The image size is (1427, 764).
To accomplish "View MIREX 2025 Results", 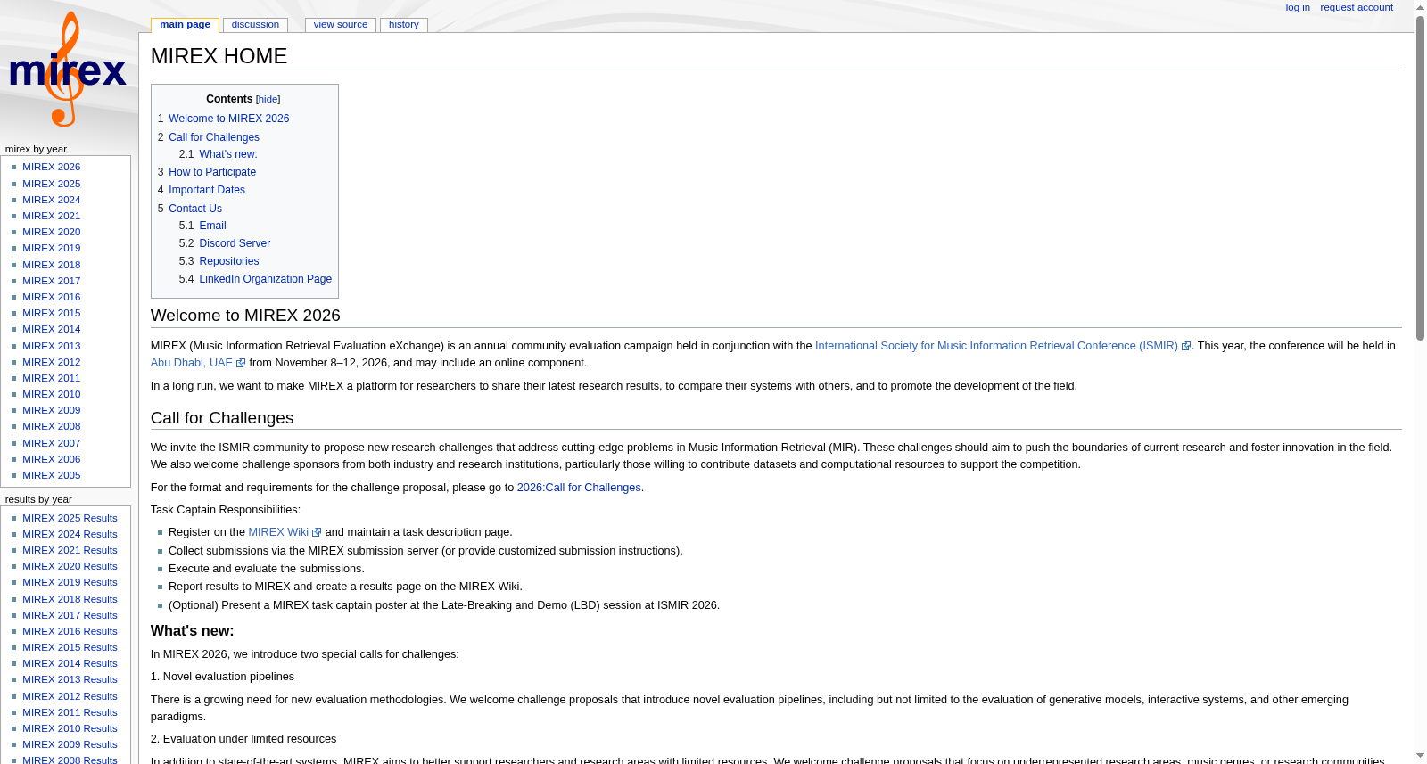I will point(70,518).
